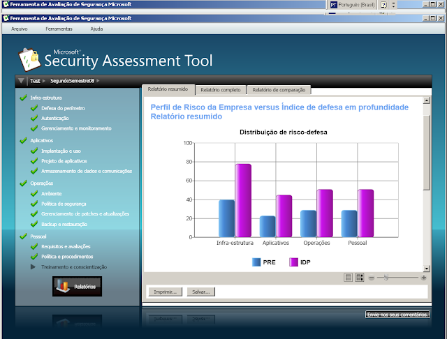Screen dimensions: 447x339
Task: Click Envie-nos seus comentários link
Action: 397,315
